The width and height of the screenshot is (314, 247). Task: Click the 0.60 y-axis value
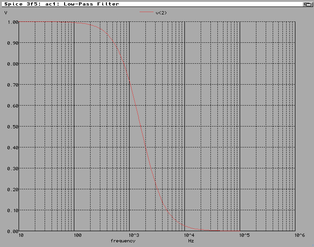pyautogui.click(x=13, y=106)
